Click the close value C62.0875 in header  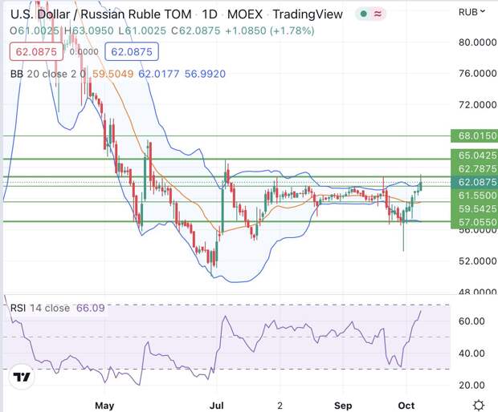point(196,30)
